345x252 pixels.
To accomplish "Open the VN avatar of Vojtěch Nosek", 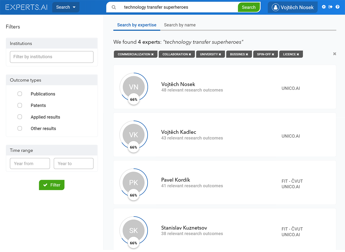I will coord(134,87).
